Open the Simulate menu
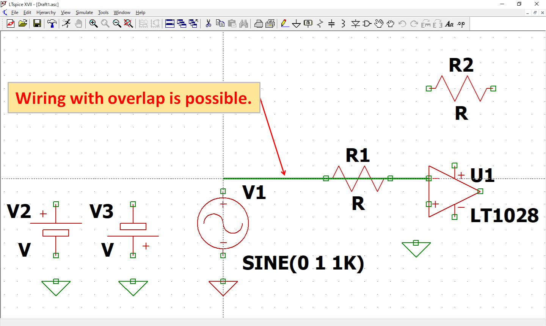The image size is (546, 326). click(84, 13)
